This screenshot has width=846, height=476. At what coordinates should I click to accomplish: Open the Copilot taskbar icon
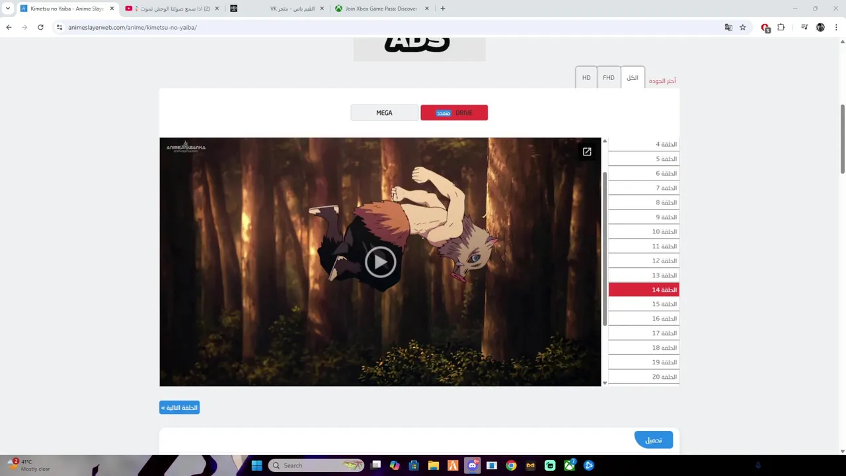click(395, 465)
